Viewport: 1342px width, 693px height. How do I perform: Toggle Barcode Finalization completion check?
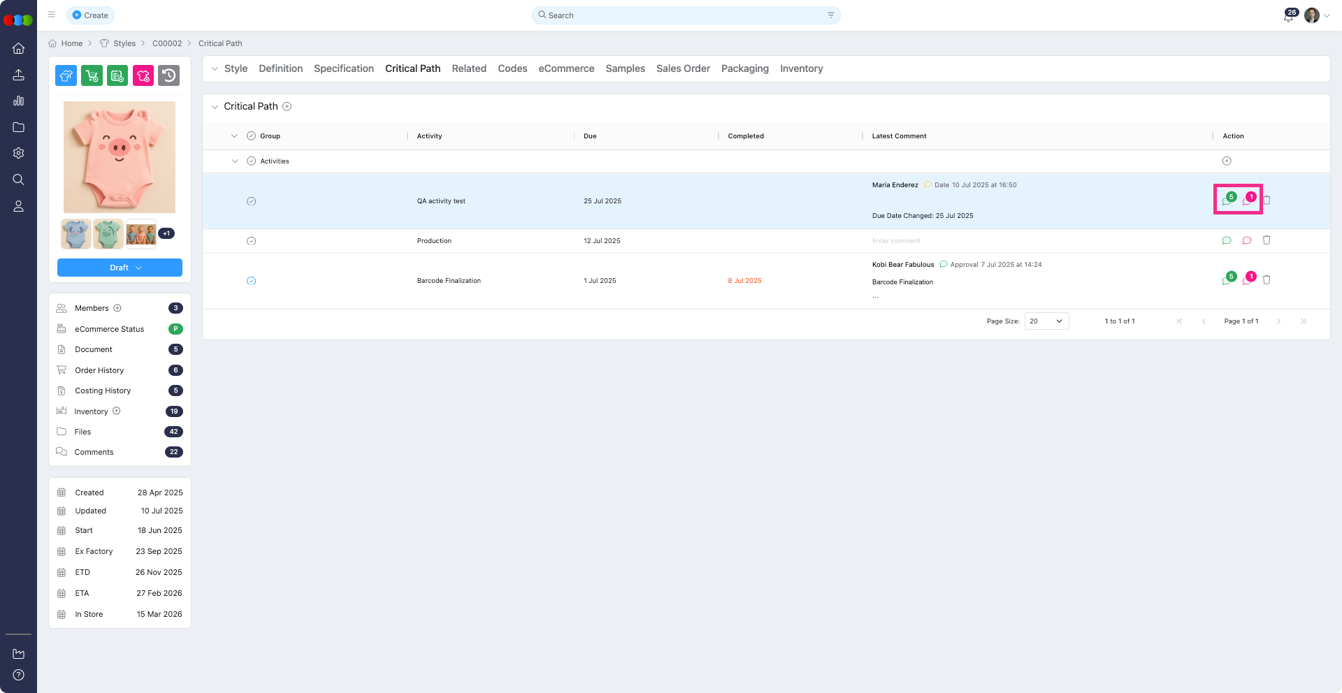251,281
